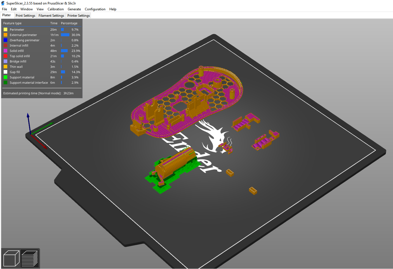Click the External perimeter percentage bar

pyautogui.click(x=65, y=35)
